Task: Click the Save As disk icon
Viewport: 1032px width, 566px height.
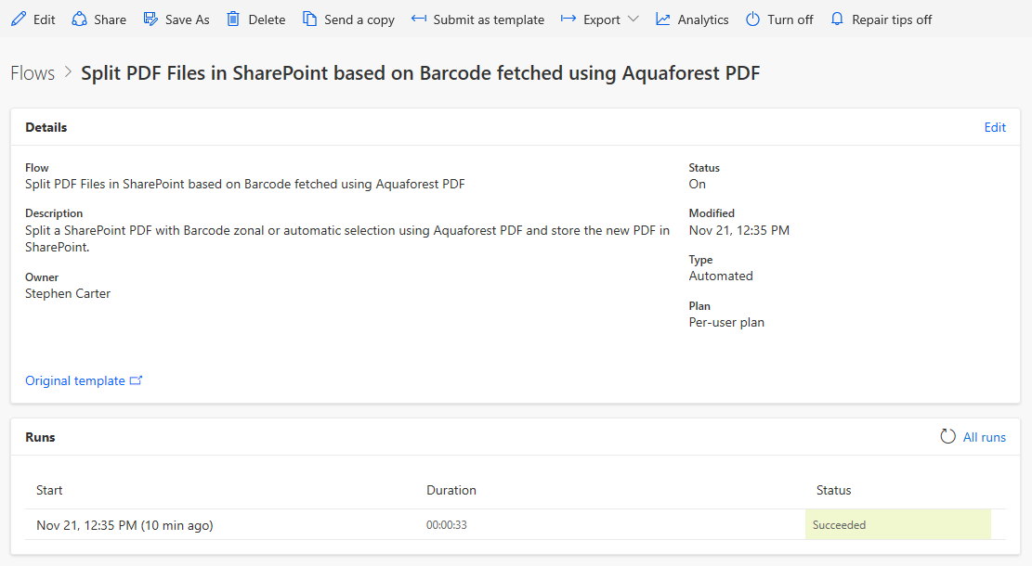Action: (150, 19)
